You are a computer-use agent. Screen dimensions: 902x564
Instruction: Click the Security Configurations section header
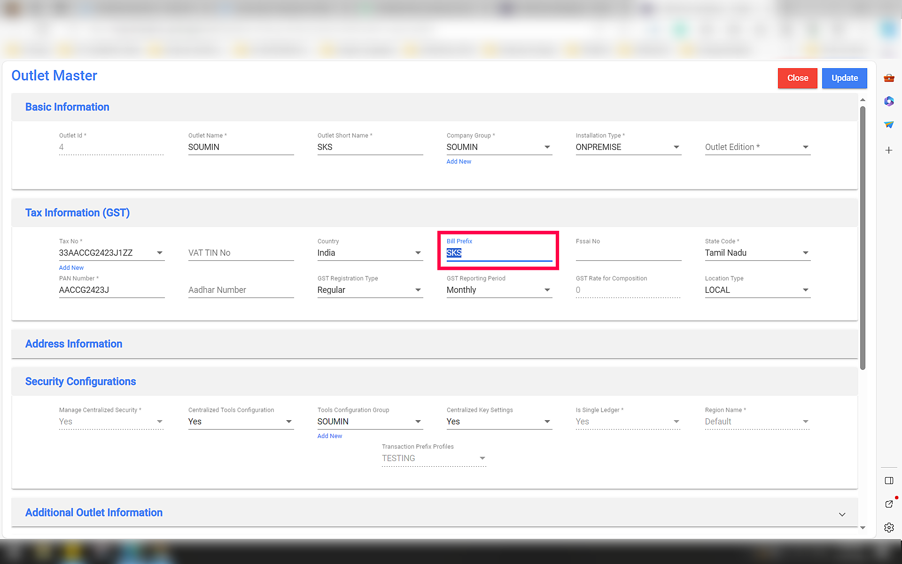[80, 382]
